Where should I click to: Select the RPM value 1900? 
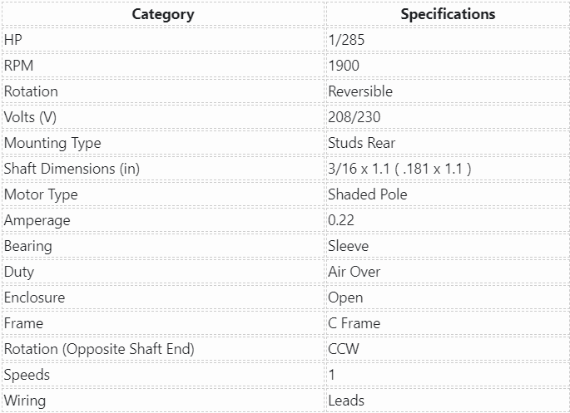pyautogui.click(x=344, y=66)
